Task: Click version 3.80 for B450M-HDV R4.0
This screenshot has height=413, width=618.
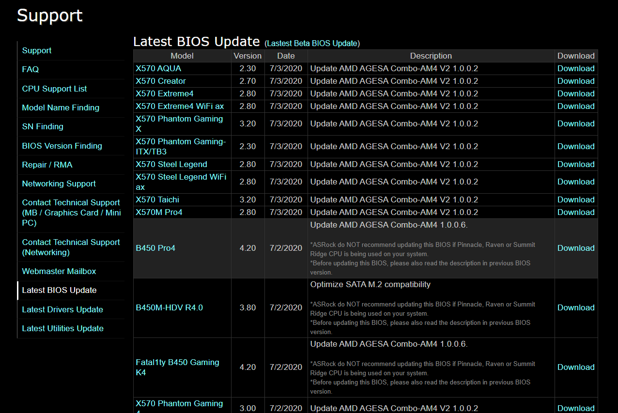Action: point(247,307)
